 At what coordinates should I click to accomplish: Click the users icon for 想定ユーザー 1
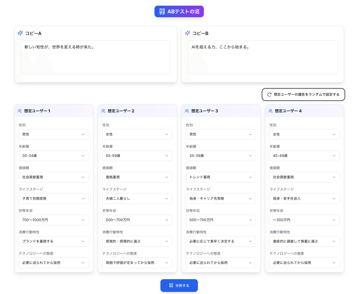click(20, 111)
